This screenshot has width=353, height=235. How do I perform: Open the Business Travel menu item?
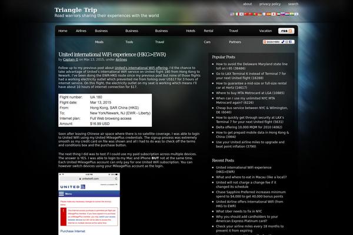point(161,36)
